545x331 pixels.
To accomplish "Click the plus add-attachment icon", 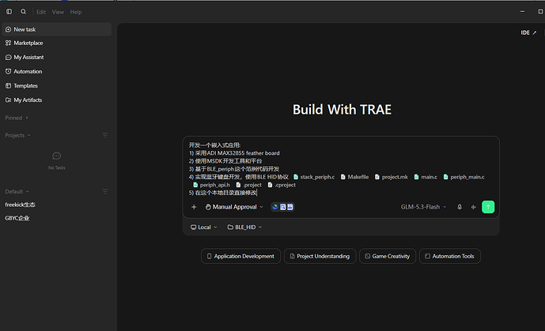I will 194,207.
